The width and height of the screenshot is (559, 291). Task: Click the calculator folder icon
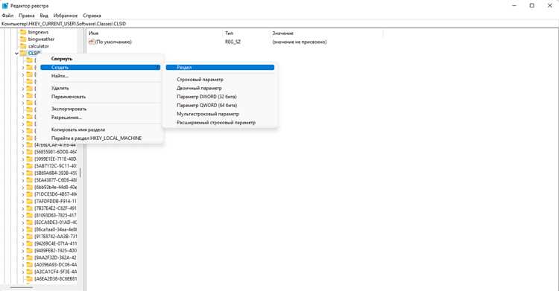pos(23,46)
